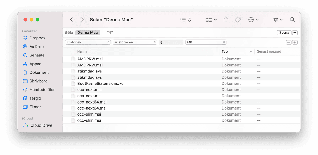This screenshot has width=318, height=155.
Task: Open the MB unit dropdown
Action: tap(206, 42)
